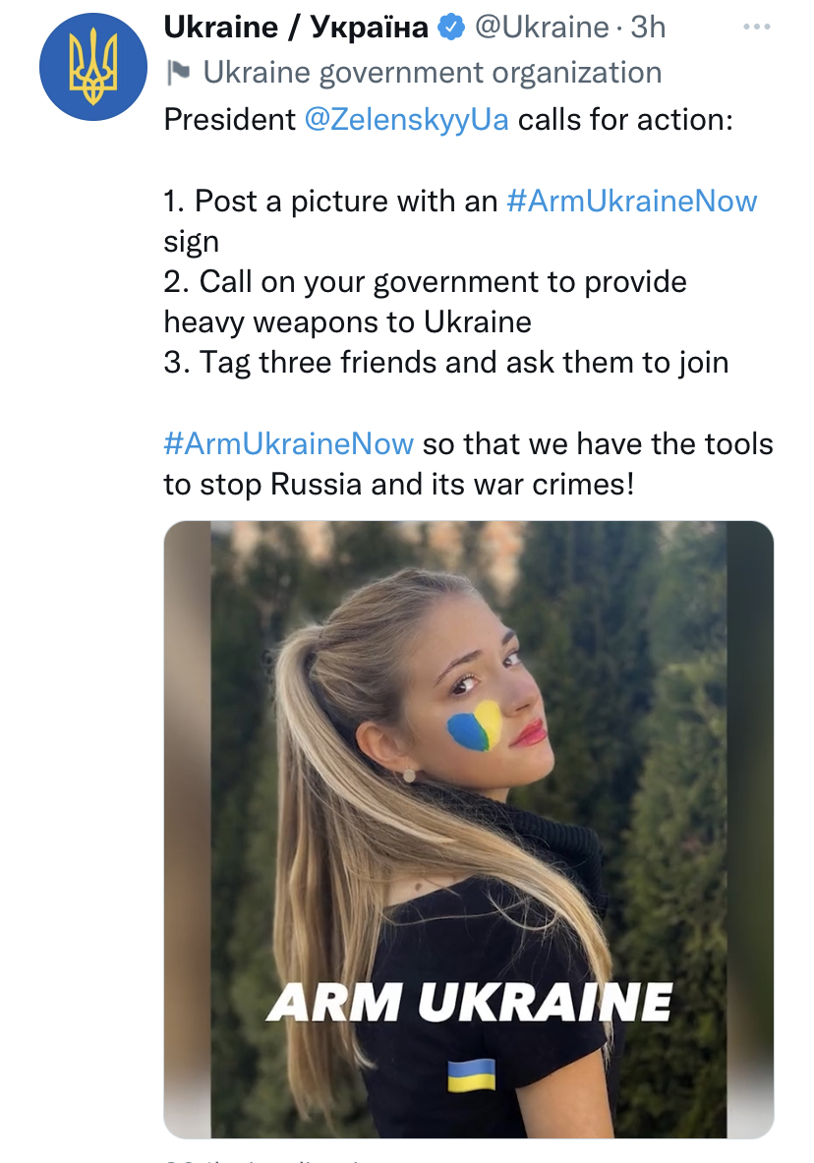Click the 'ARM UKRAINE' caption on the image
Screen dimensions: 814x1163
point(470,1002)
